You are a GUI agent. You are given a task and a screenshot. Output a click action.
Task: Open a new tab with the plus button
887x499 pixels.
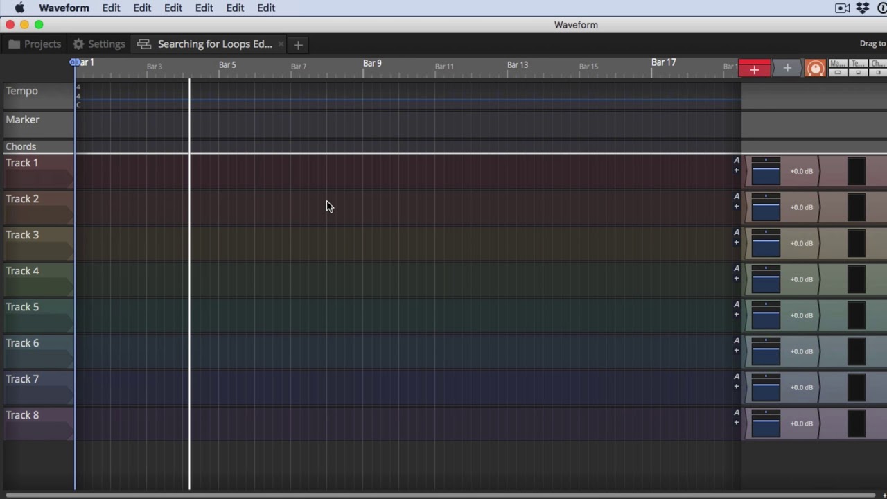click(298, 44)
